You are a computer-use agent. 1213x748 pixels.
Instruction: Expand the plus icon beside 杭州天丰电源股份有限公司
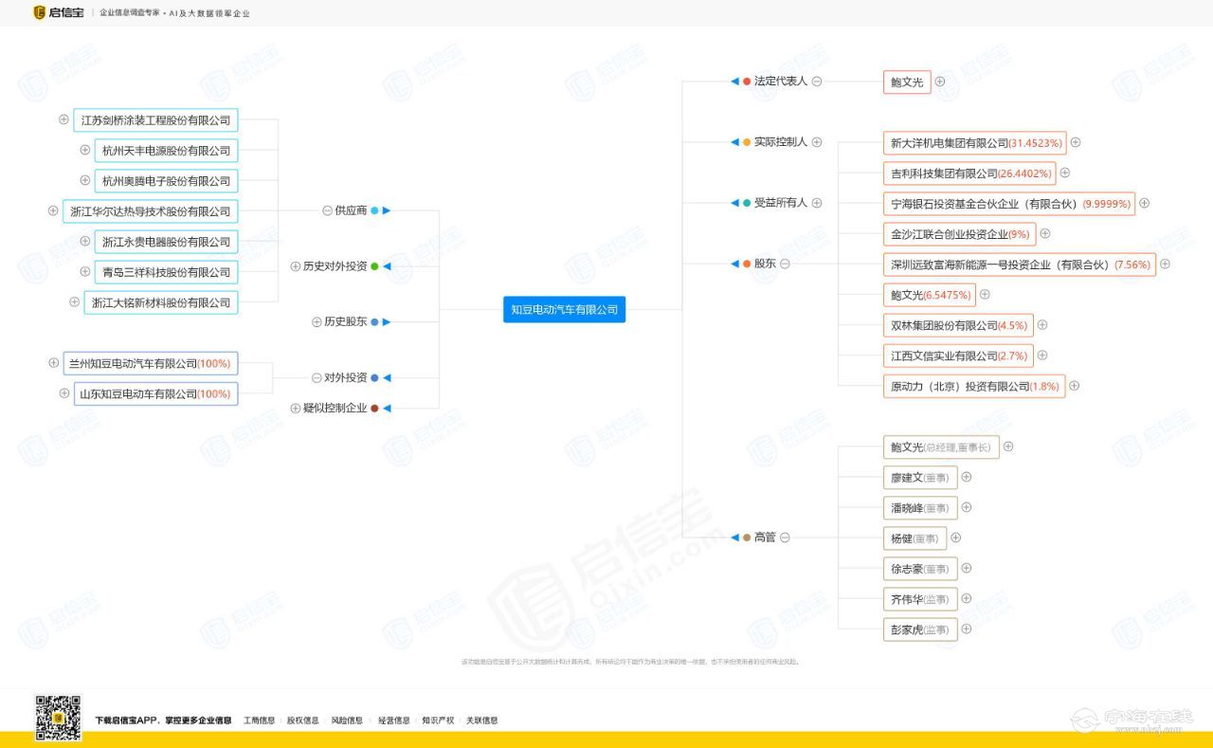point(85,150)
